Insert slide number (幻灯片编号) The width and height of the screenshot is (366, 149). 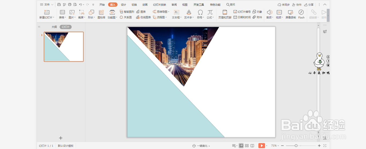point(242,12)
